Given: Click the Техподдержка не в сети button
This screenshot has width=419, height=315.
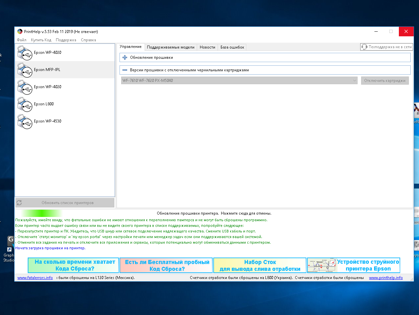Looking at the screenshot, I should click(x=387, y=47).
